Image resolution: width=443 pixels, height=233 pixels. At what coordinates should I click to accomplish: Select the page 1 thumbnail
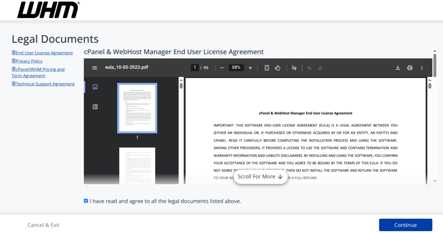point(137,108)
